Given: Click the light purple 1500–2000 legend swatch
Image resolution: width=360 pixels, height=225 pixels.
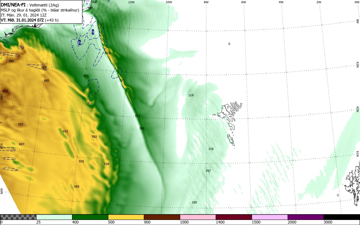Looking at the screenshot, I should tap(270, 217).
